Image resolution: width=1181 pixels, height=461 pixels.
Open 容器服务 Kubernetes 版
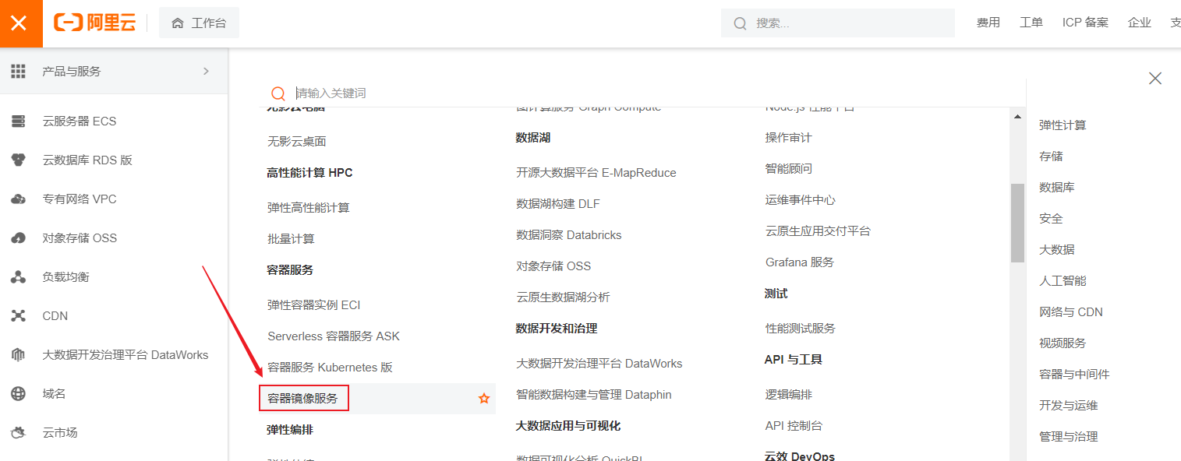pos(331,368)
